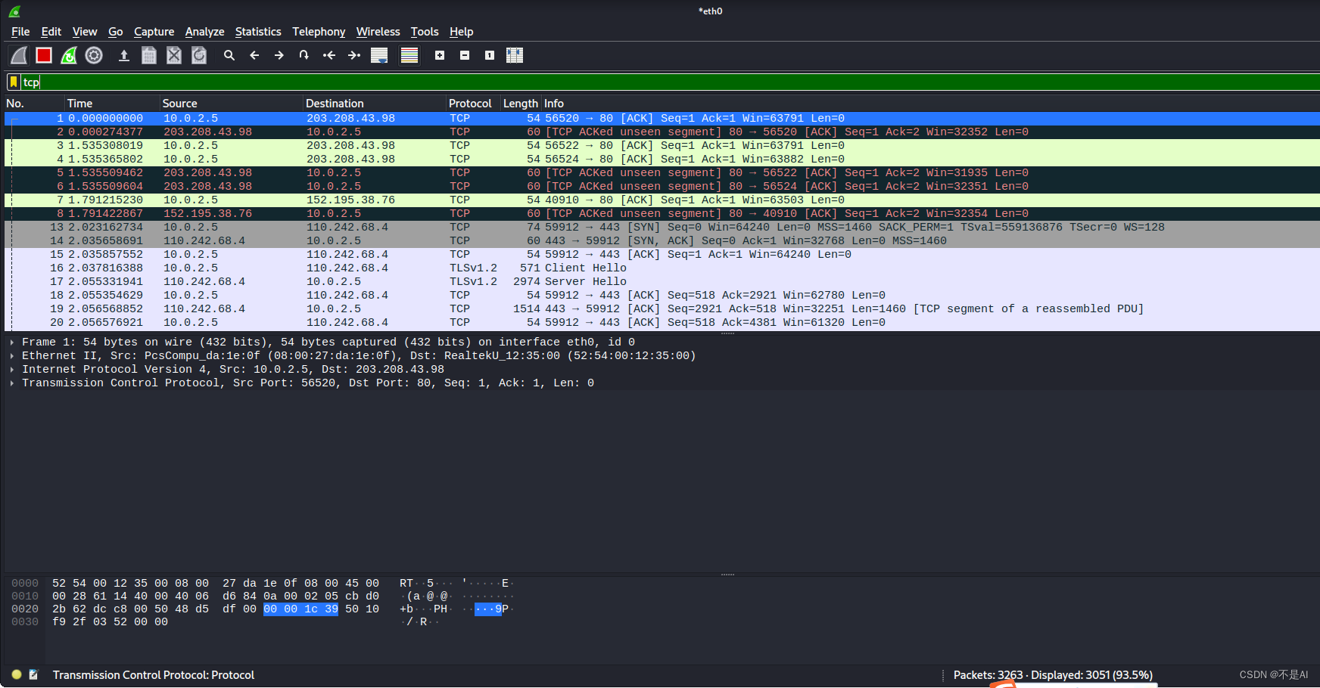Sort by the Source column header
The image size is (1320, 688).
click(232, 104)
